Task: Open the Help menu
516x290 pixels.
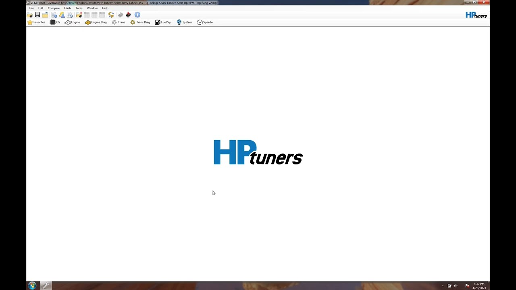Action: point(105,8)
